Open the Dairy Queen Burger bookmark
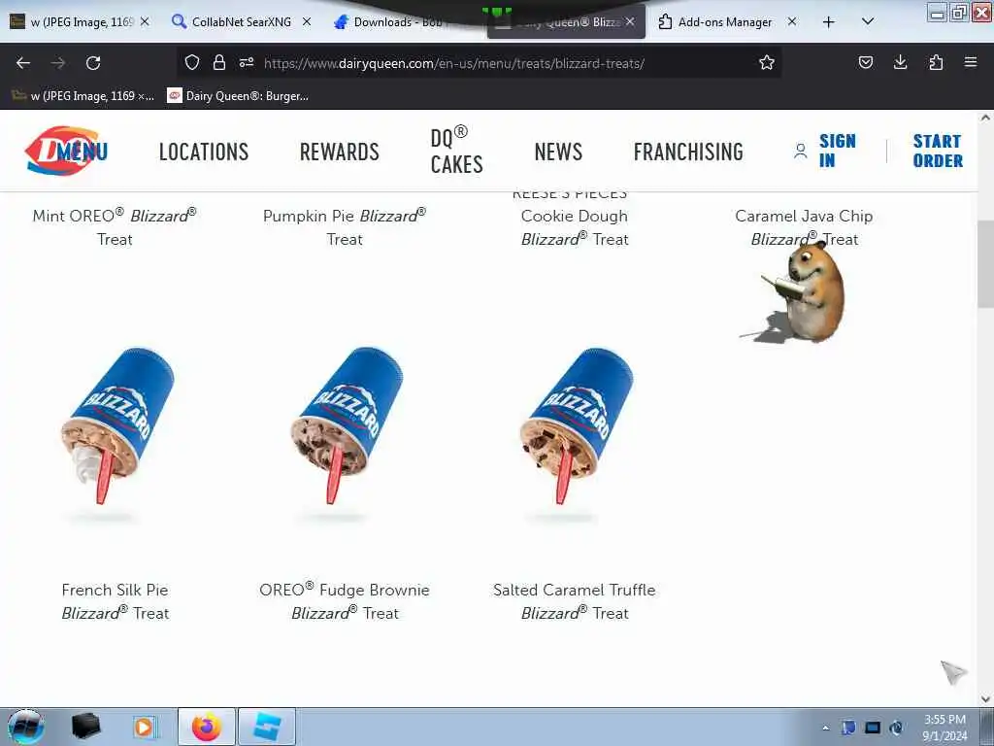994x746 pixels. (x=238, y=96)
